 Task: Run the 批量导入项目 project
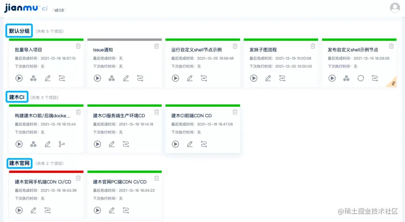pos(19,78)
